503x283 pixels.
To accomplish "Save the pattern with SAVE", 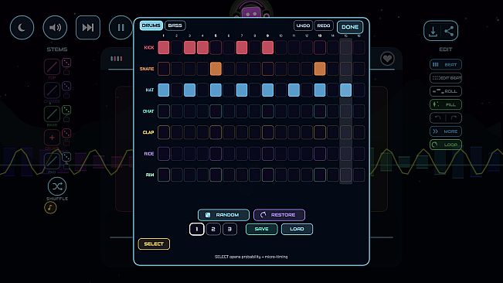I will pos(261,229).
